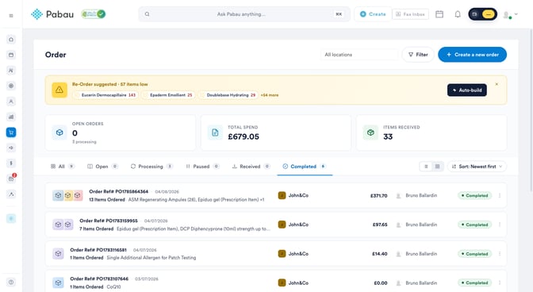The image size is (533, 292).
Task: Select the Open orders tab
Action: coord(102,167)
